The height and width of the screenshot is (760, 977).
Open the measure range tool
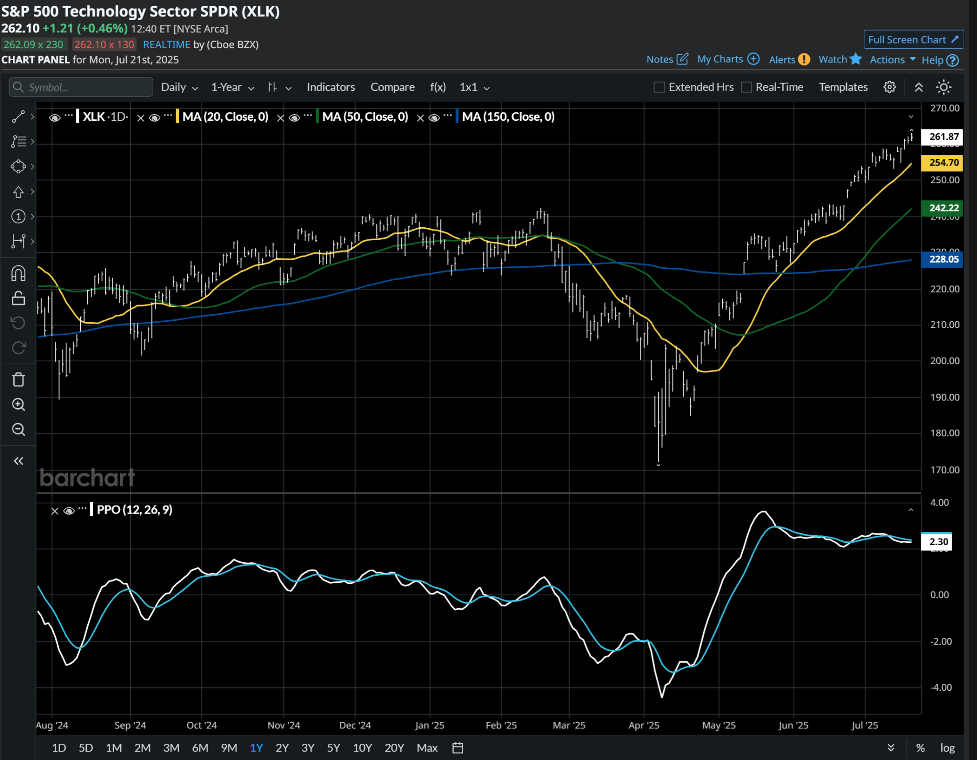(x=18, y=241)
